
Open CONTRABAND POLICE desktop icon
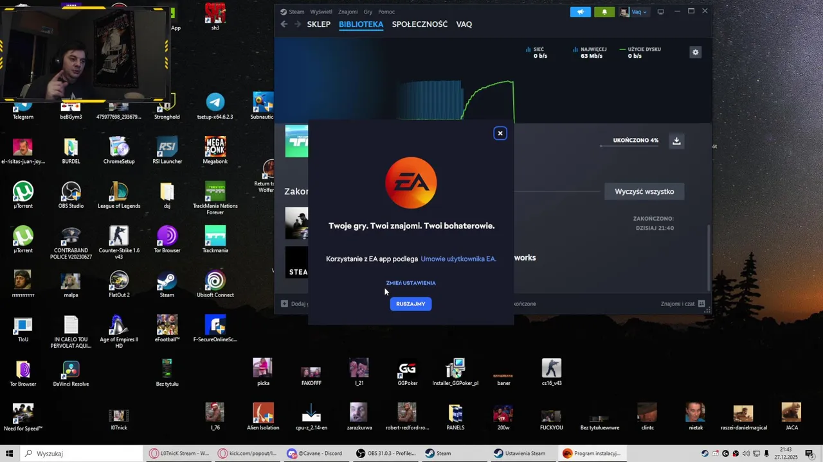pos(71,243)
